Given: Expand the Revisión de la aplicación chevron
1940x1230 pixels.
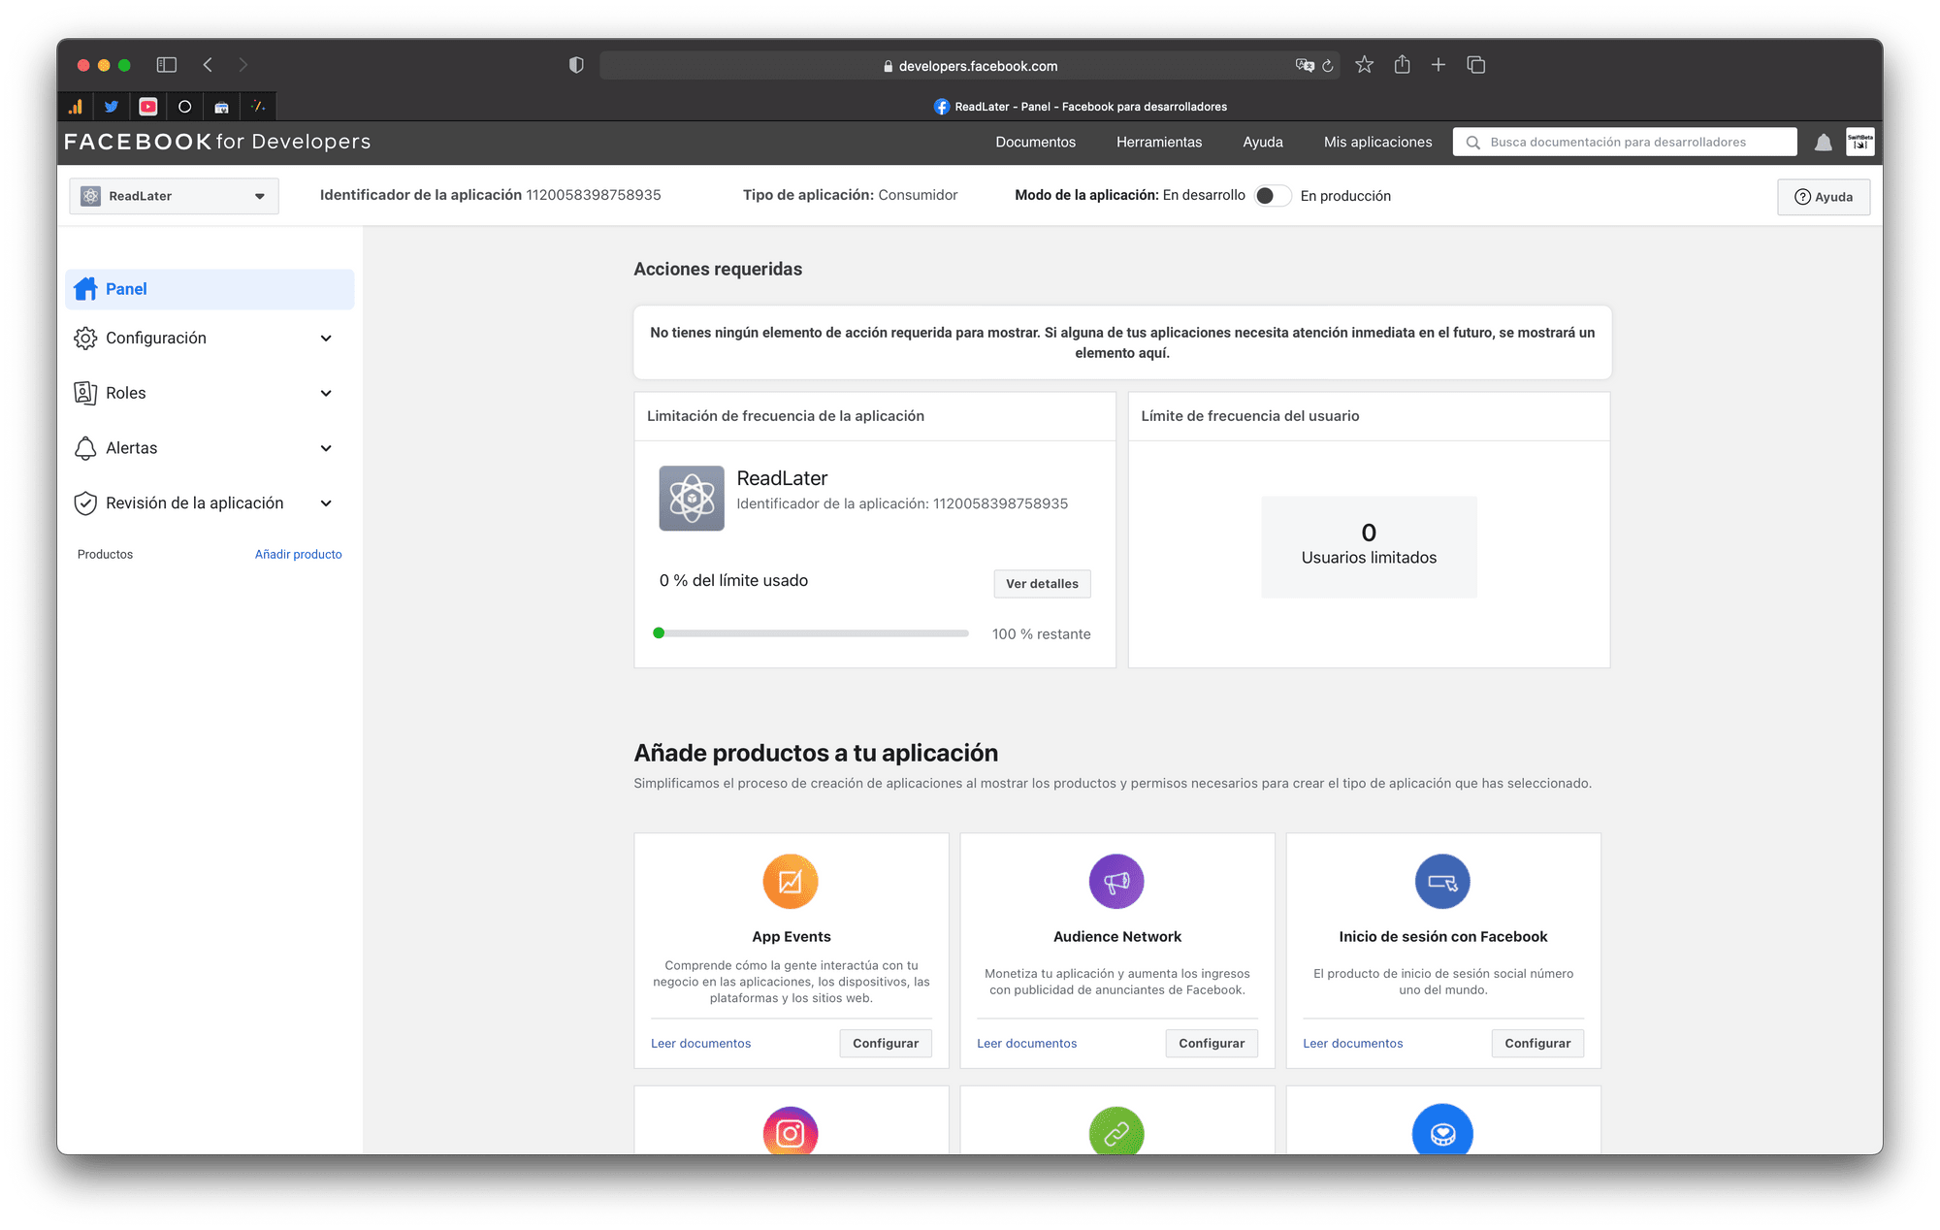Looking at the screenshot, I should 326,503.
